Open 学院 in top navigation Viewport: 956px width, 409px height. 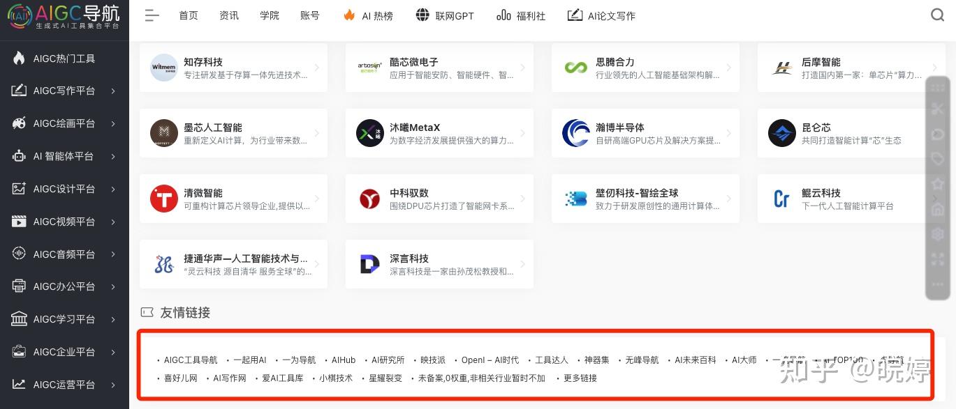click(x=270, y=15)
